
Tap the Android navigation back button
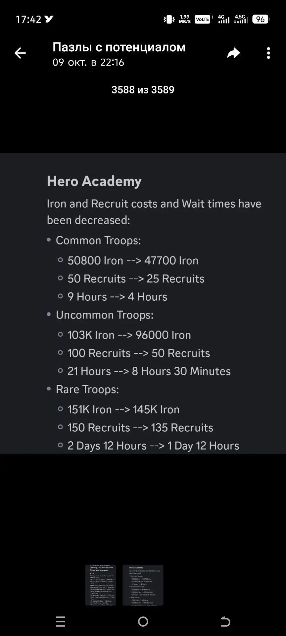[225, 621]
